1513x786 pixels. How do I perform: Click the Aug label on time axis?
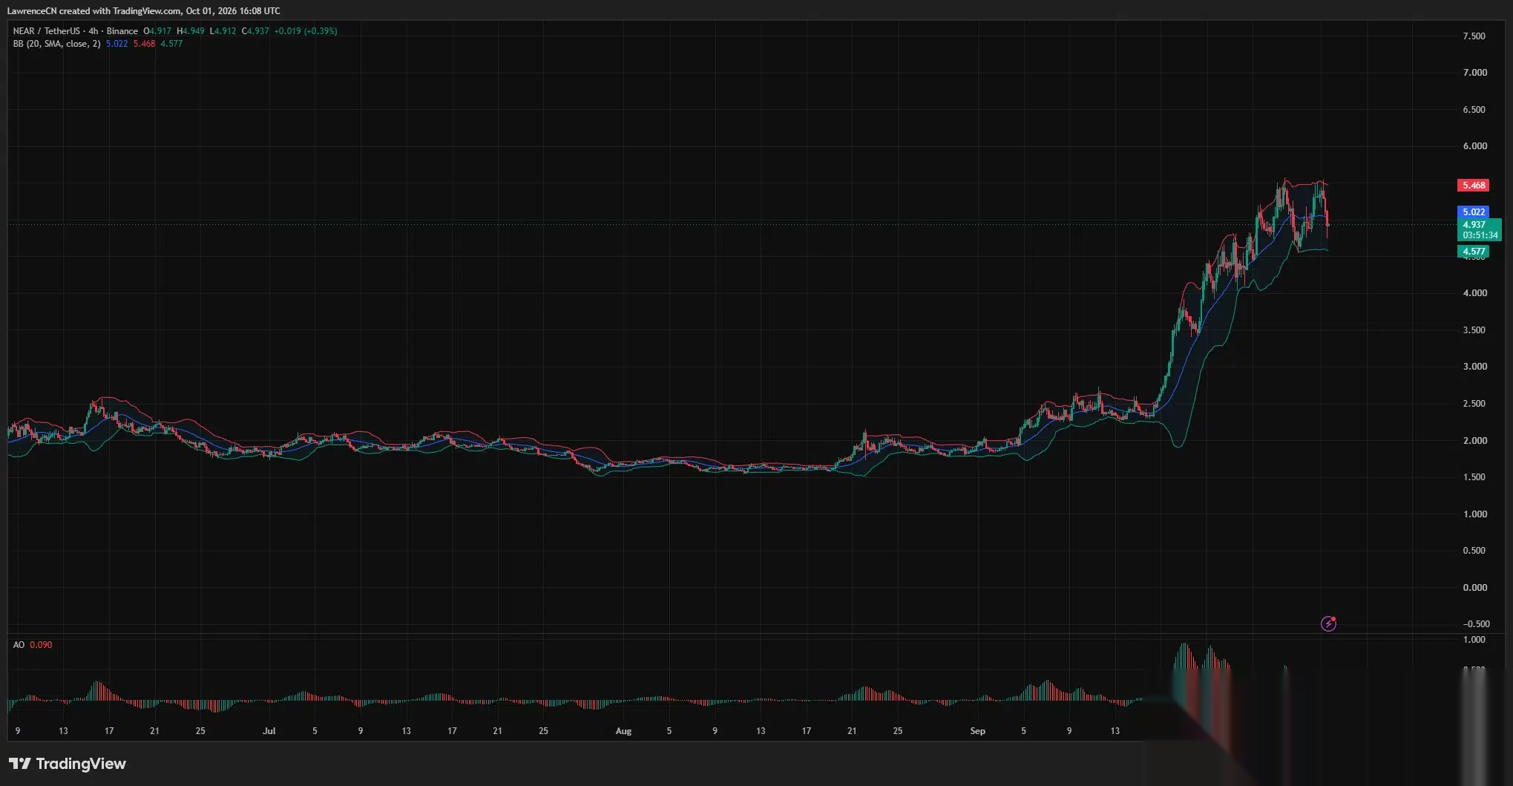pyautogui.click(x=623, y=731)
